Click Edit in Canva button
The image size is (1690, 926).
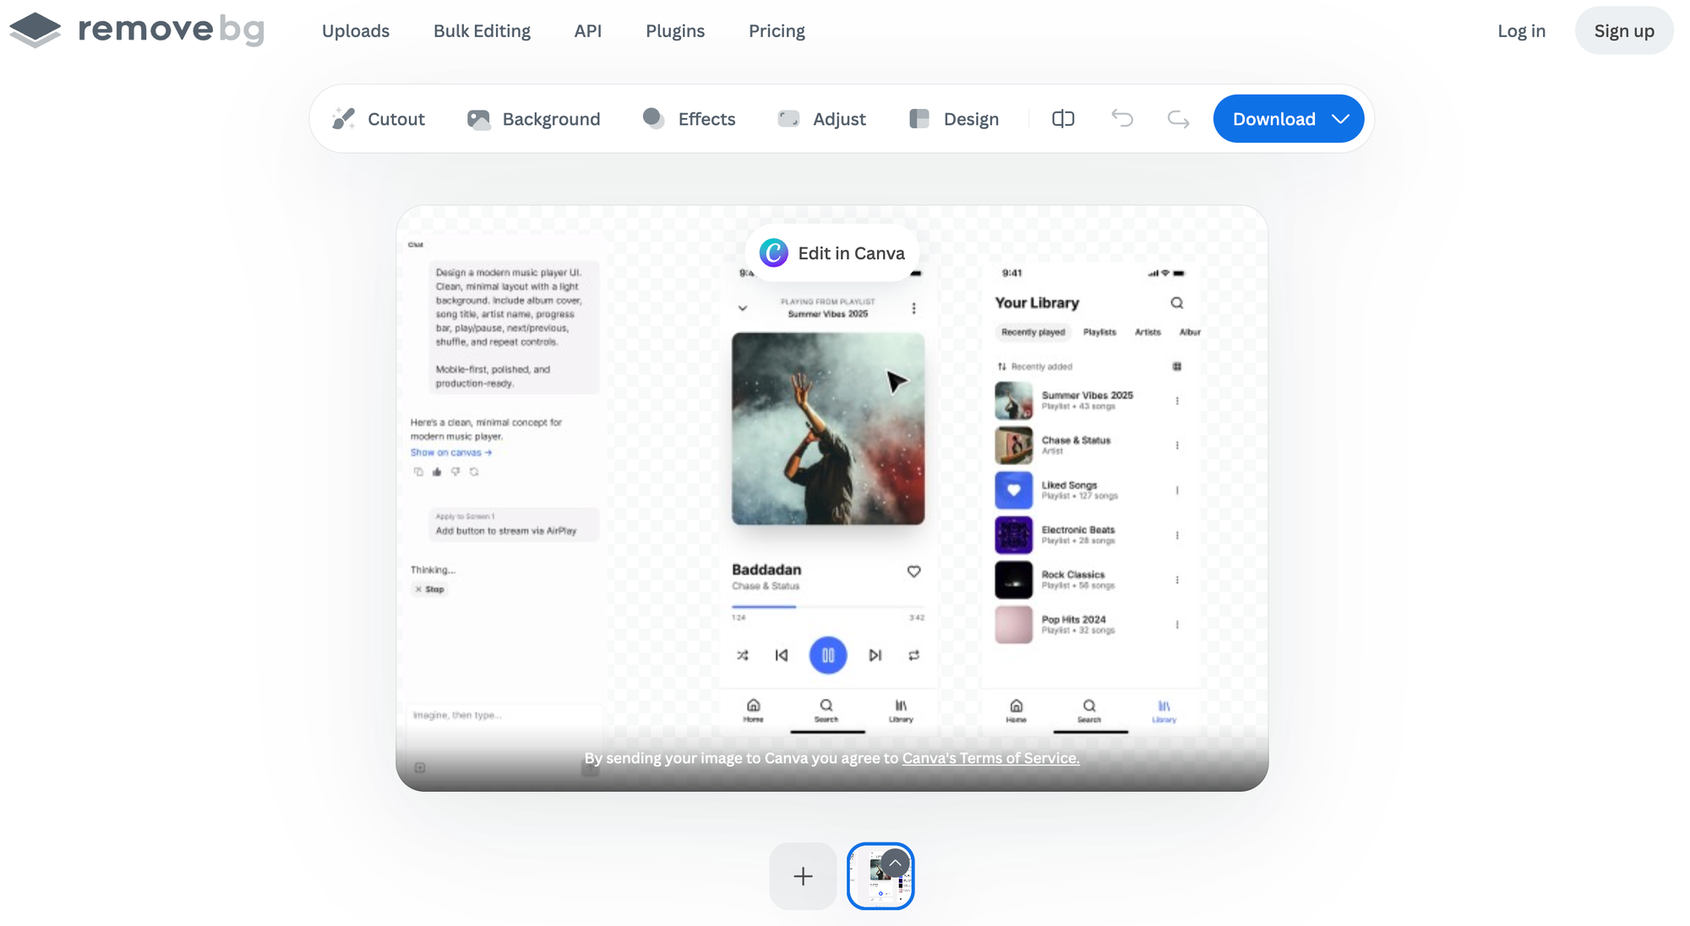click(x=832, y=253)
